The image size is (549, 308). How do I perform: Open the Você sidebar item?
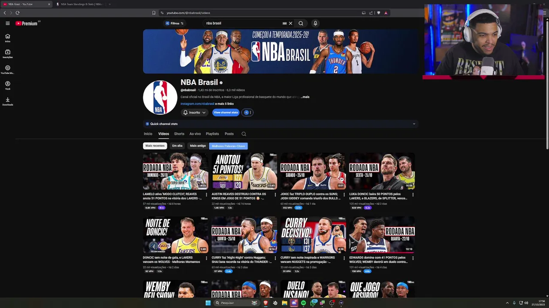8,86
